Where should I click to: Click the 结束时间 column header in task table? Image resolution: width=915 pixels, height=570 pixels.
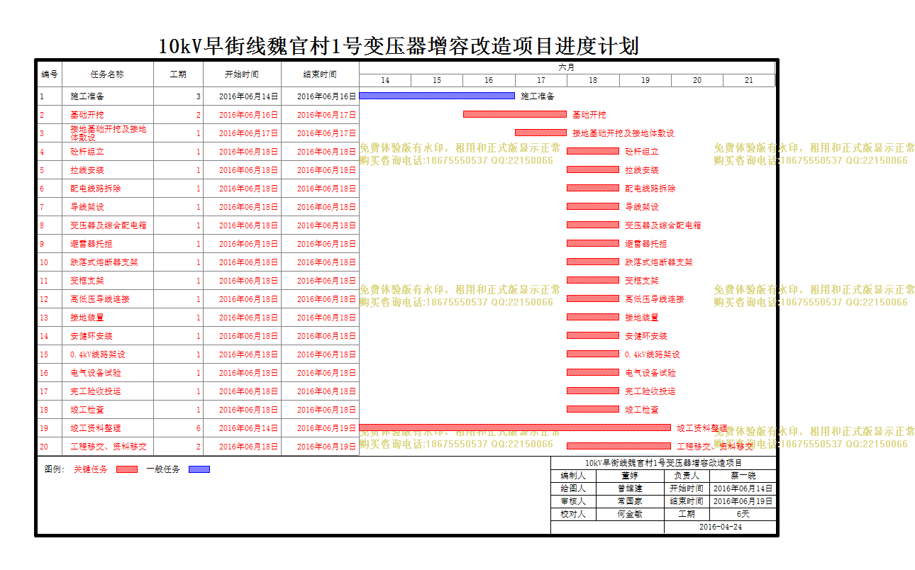[x=321, y=74]
